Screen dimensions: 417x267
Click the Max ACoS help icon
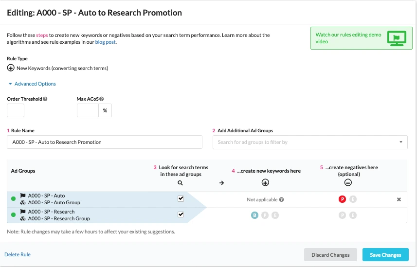(x=102, y=99)
